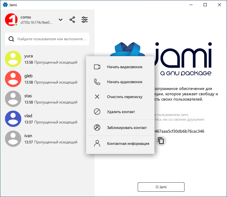
Task: Click the X clear-conversation icon
Action: [x=97, y=97]
